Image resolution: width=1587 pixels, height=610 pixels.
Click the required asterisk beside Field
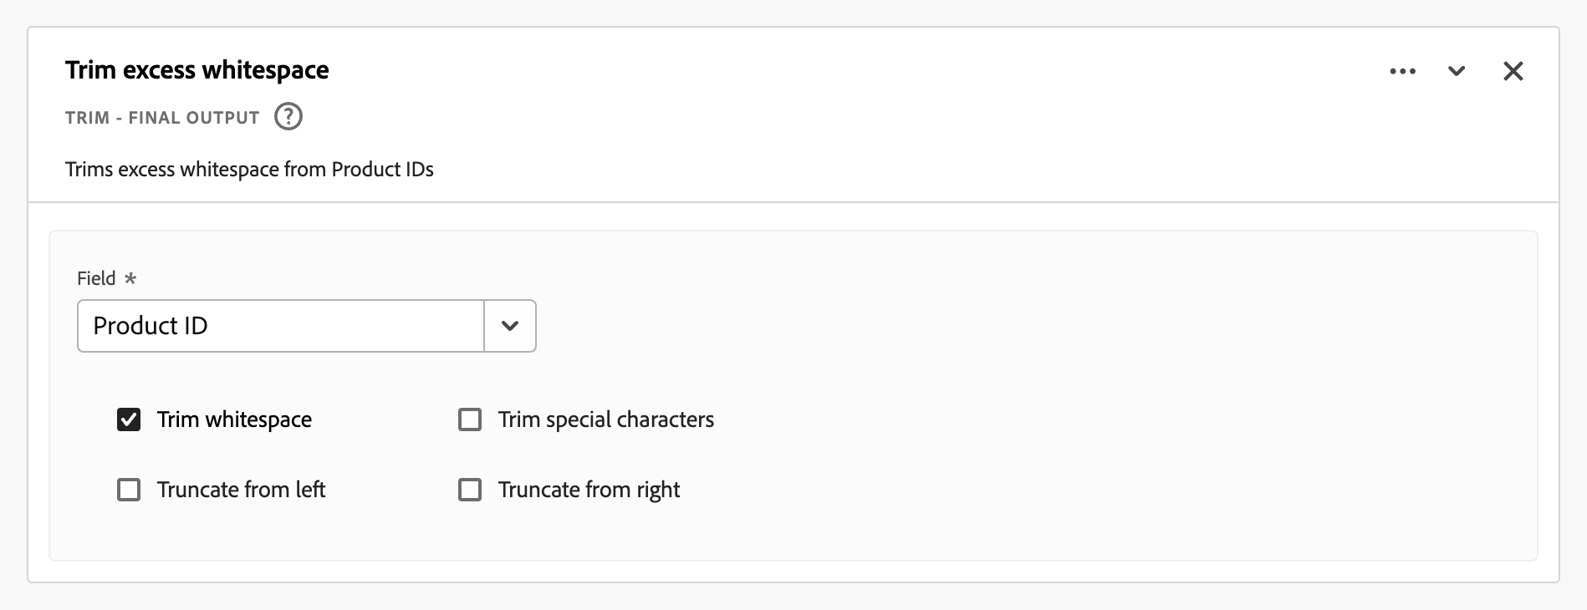pos(130,278)
